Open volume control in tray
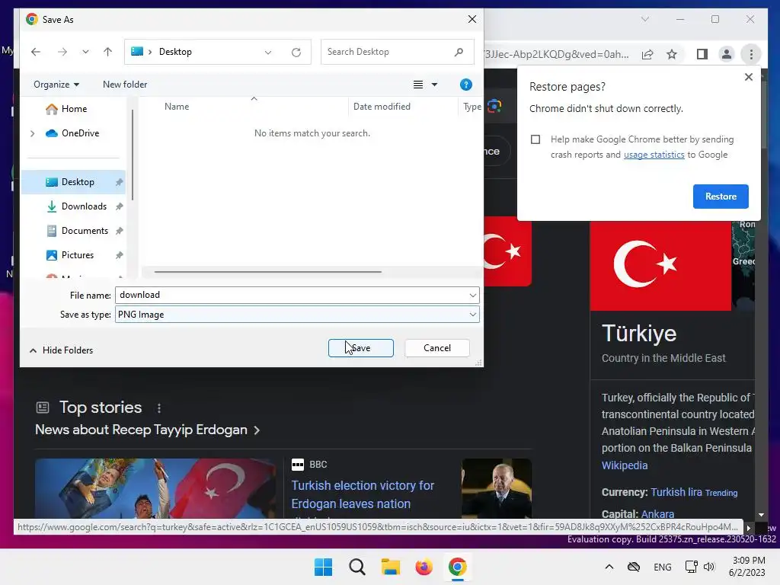The height and width of the screenshot is (585, 780). click(x=709, y=567)
